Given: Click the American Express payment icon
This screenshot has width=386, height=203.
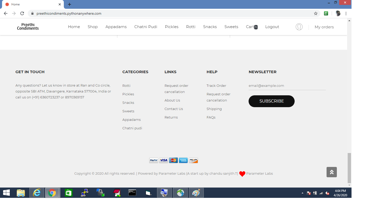Looking at the screenshot, I should 183,160.
